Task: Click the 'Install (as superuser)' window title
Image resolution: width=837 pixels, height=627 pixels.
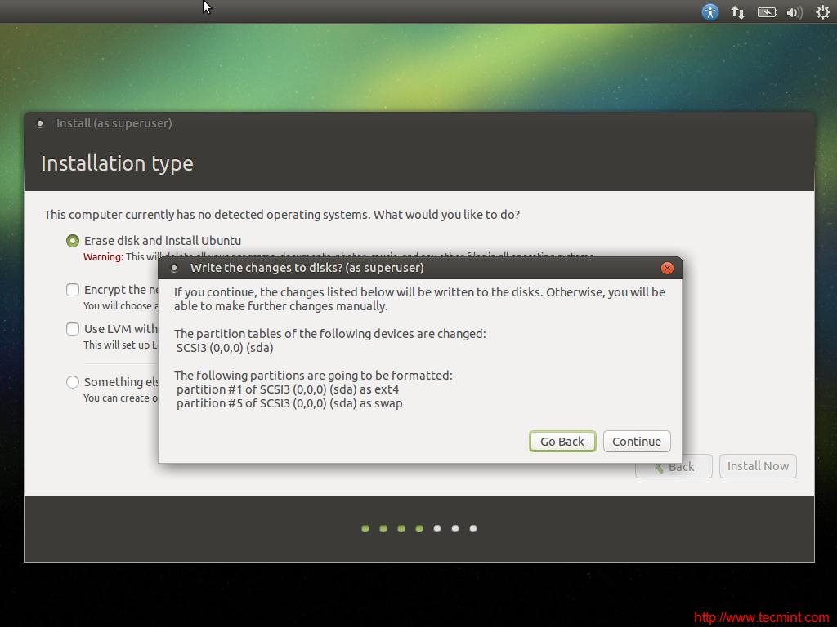Action: pyautogui.click(x=114, y=123)
